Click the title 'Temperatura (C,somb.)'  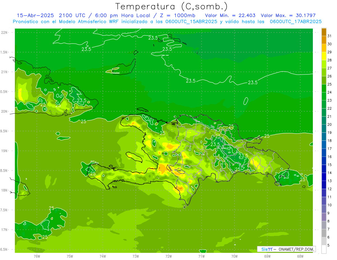point(172,7)
